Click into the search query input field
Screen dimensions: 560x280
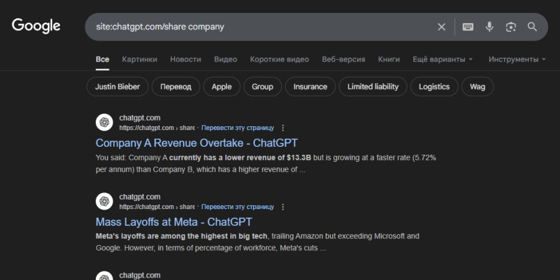click(x=261, y=27)
